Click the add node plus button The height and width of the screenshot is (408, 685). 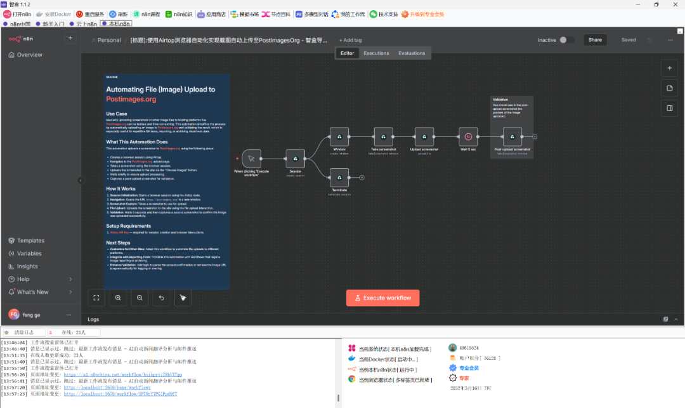click(669, 68)
